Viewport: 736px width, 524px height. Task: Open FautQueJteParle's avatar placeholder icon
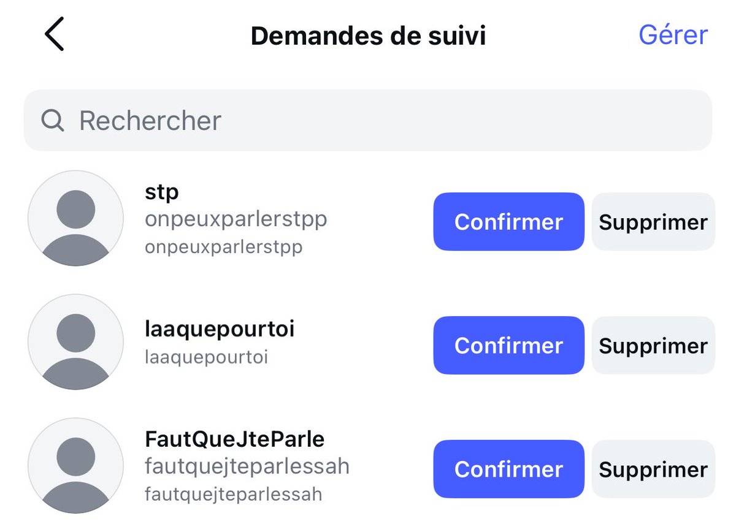[x=76, y=466]
